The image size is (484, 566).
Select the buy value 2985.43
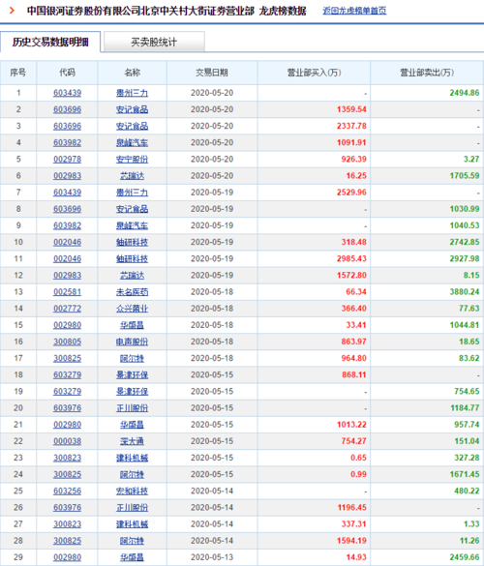(351, 259)
